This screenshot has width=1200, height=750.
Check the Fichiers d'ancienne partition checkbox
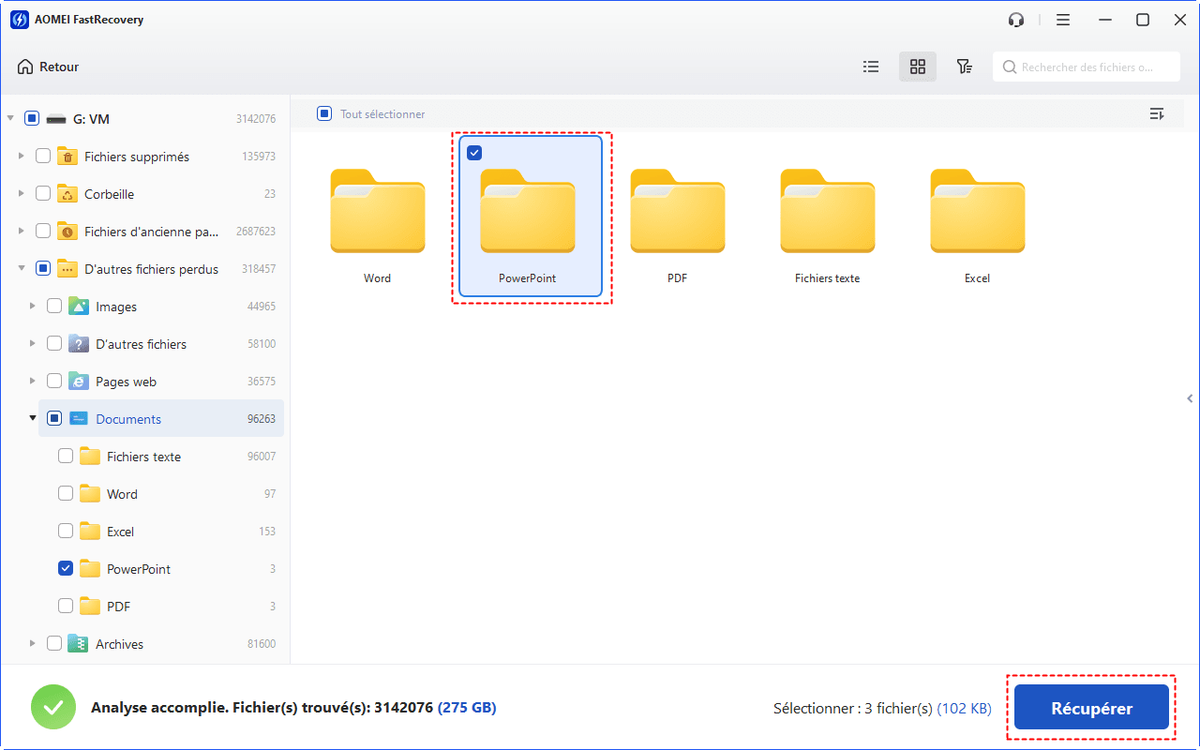43,232
